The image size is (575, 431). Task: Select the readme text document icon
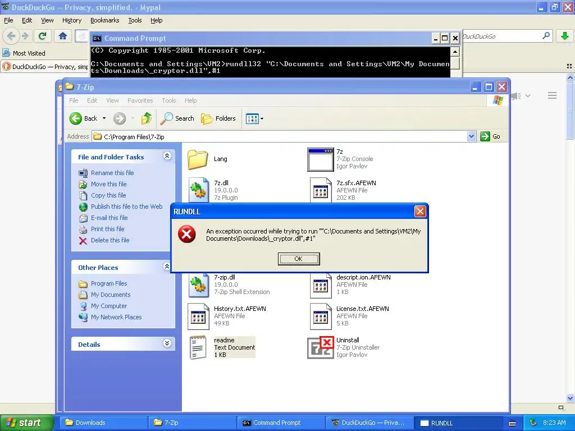pos(198,347)
